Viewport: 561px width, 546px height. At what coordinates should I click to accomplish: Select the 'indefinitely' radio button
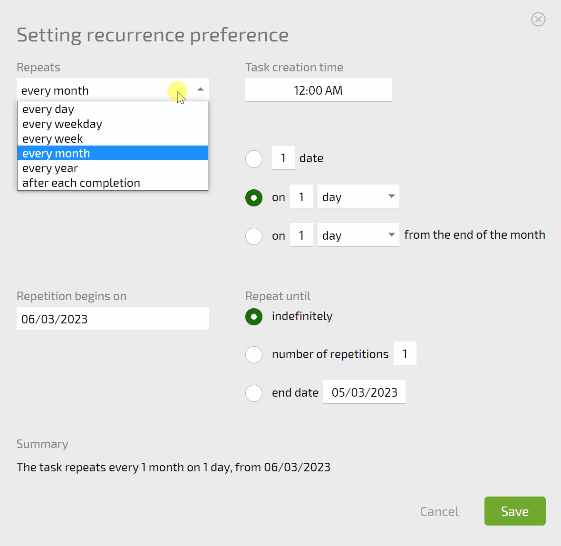[x=254, y=317]
